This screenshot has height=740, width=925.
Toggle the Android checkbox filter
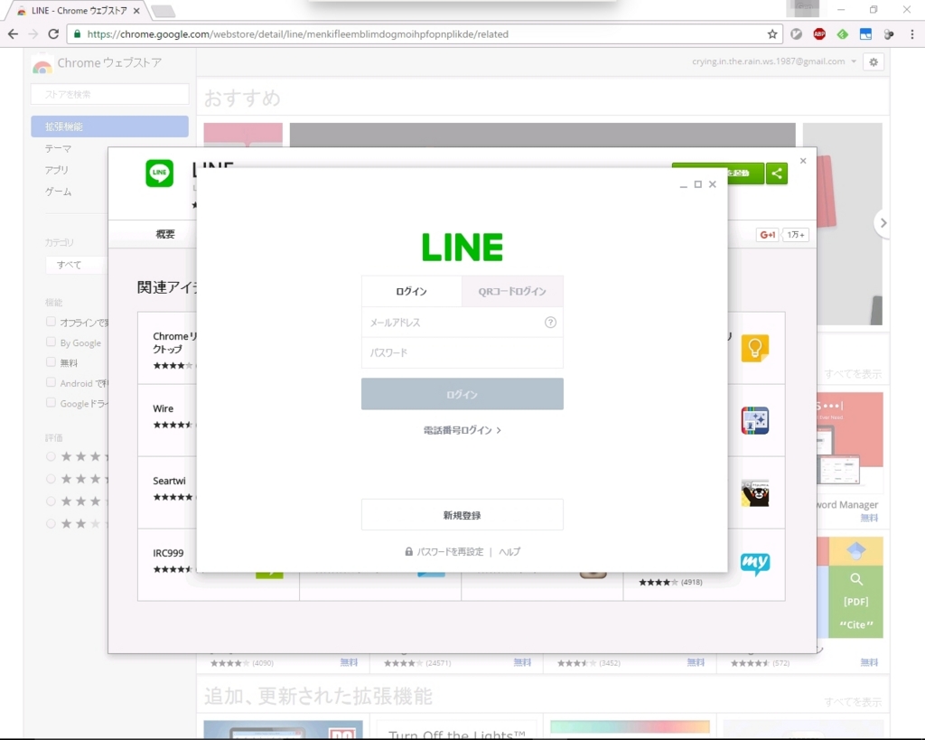click(51, 382)
